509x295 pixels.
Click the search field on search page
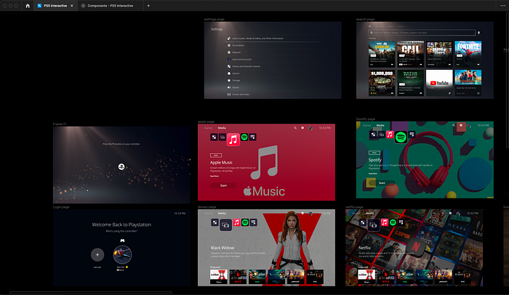pos(422,33)
